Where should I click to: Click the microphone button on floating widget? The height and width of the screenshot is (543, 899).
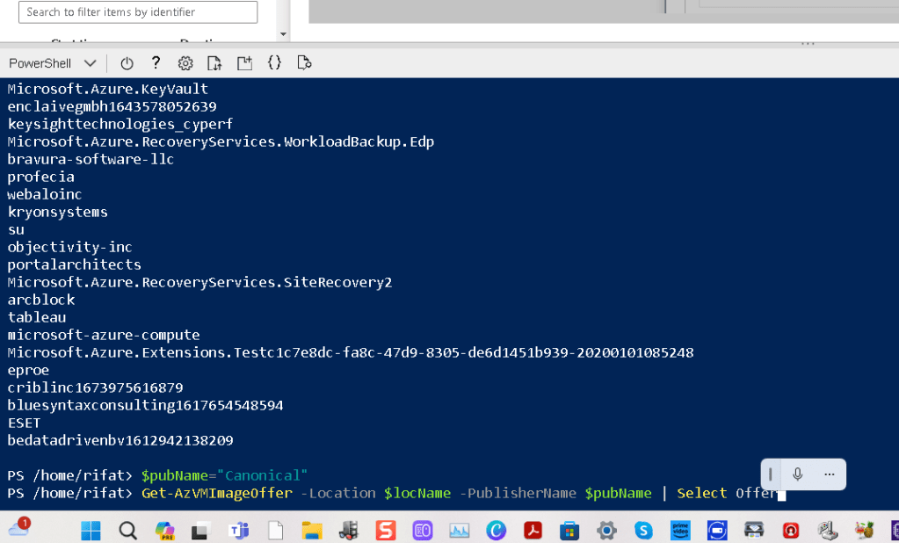[x=797, y=474]
